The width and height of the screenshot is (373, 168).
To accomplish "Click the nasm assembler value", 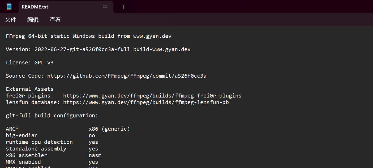I will point(95,155).
